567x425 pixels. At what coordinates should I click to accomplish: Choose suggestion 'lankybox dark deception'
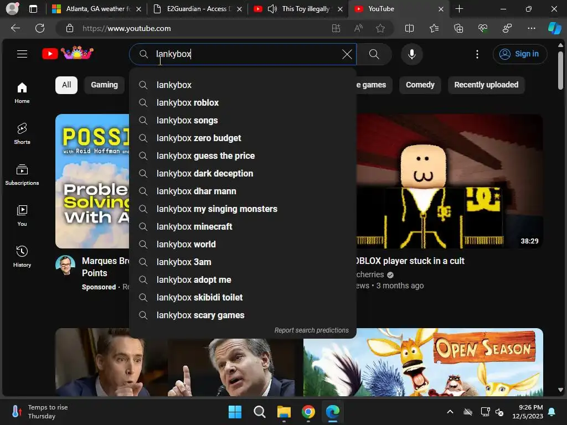pos(243,173)
